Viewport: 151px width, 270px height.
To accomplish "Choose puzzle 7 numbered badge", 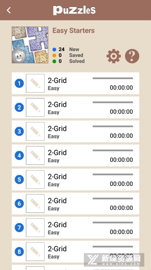I will click(x=19, y=227).
